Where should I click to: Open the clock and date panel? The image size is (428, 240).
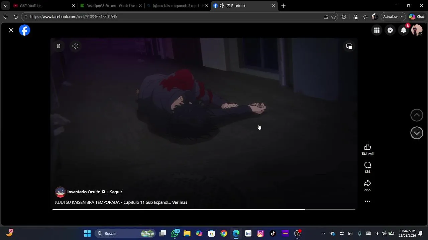pos(407,233)
